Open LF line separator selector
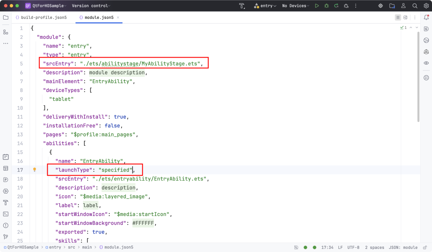 340,247
